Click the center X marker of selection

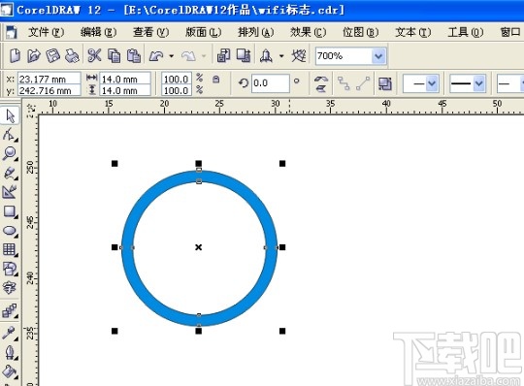(199, 247)
